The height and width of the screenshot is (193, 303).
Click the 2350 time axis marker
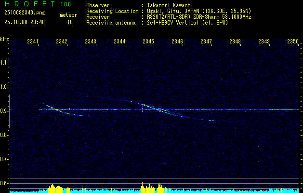[x=293, y=41]
